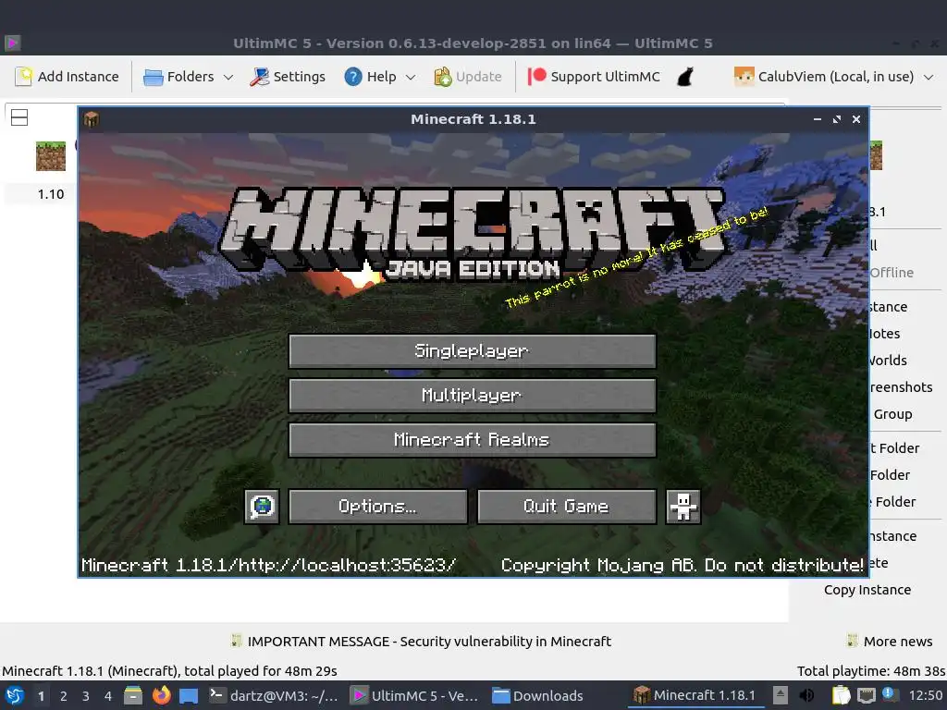Open the Lubuntu start menu icon
Screen dimensions: 947x710
click(x=15, y=695)
